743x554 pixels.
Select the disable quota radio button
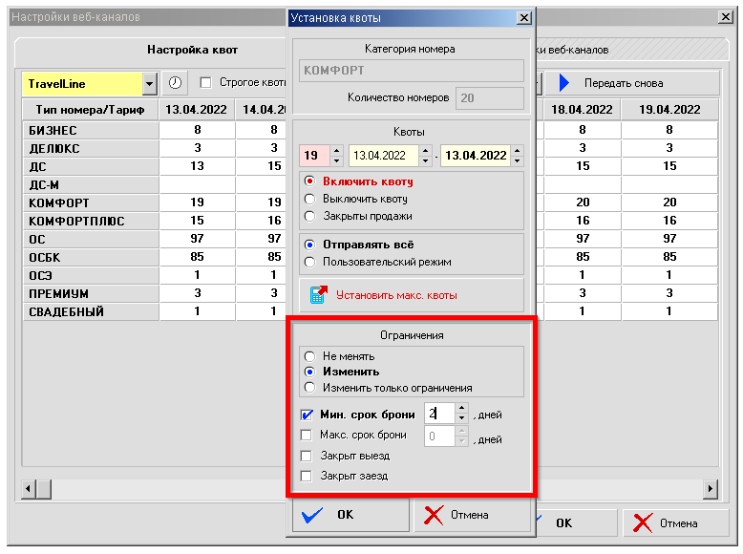point(308,199)
